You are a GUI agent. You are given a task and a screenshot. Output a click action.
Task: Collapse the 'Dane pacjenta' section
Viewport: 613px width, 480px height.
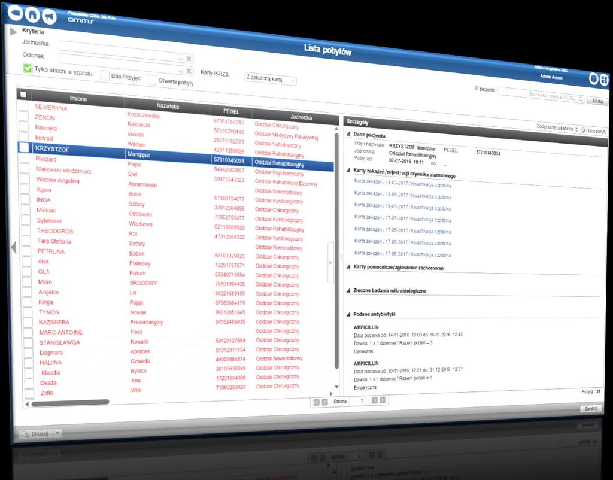click(x=348, y=133)
